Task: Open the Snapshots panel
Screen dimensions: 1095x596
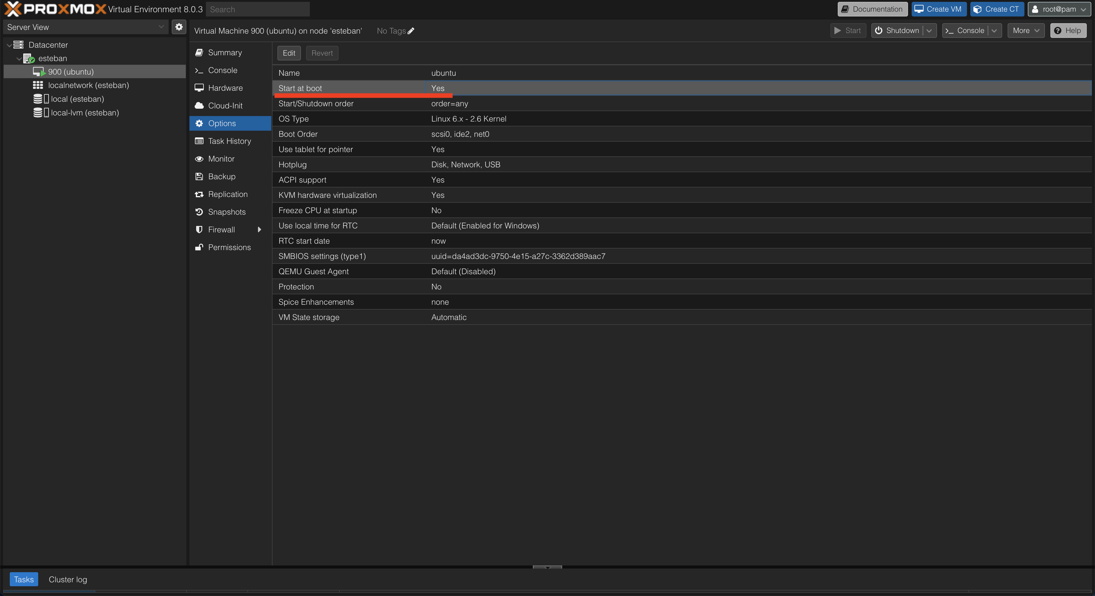Action: coord(230,212)
